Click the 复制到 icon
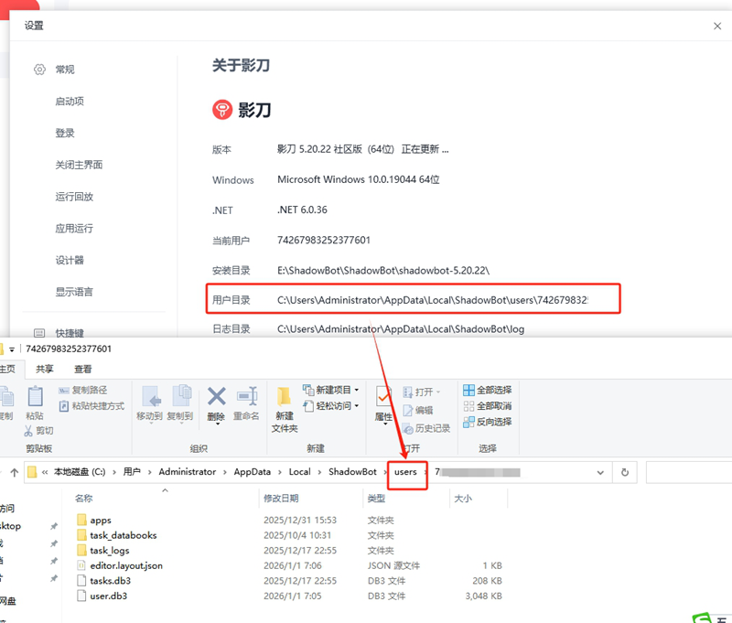Viewport: 732px width, 623px height. pyautogui.click(x=181, y=396)
